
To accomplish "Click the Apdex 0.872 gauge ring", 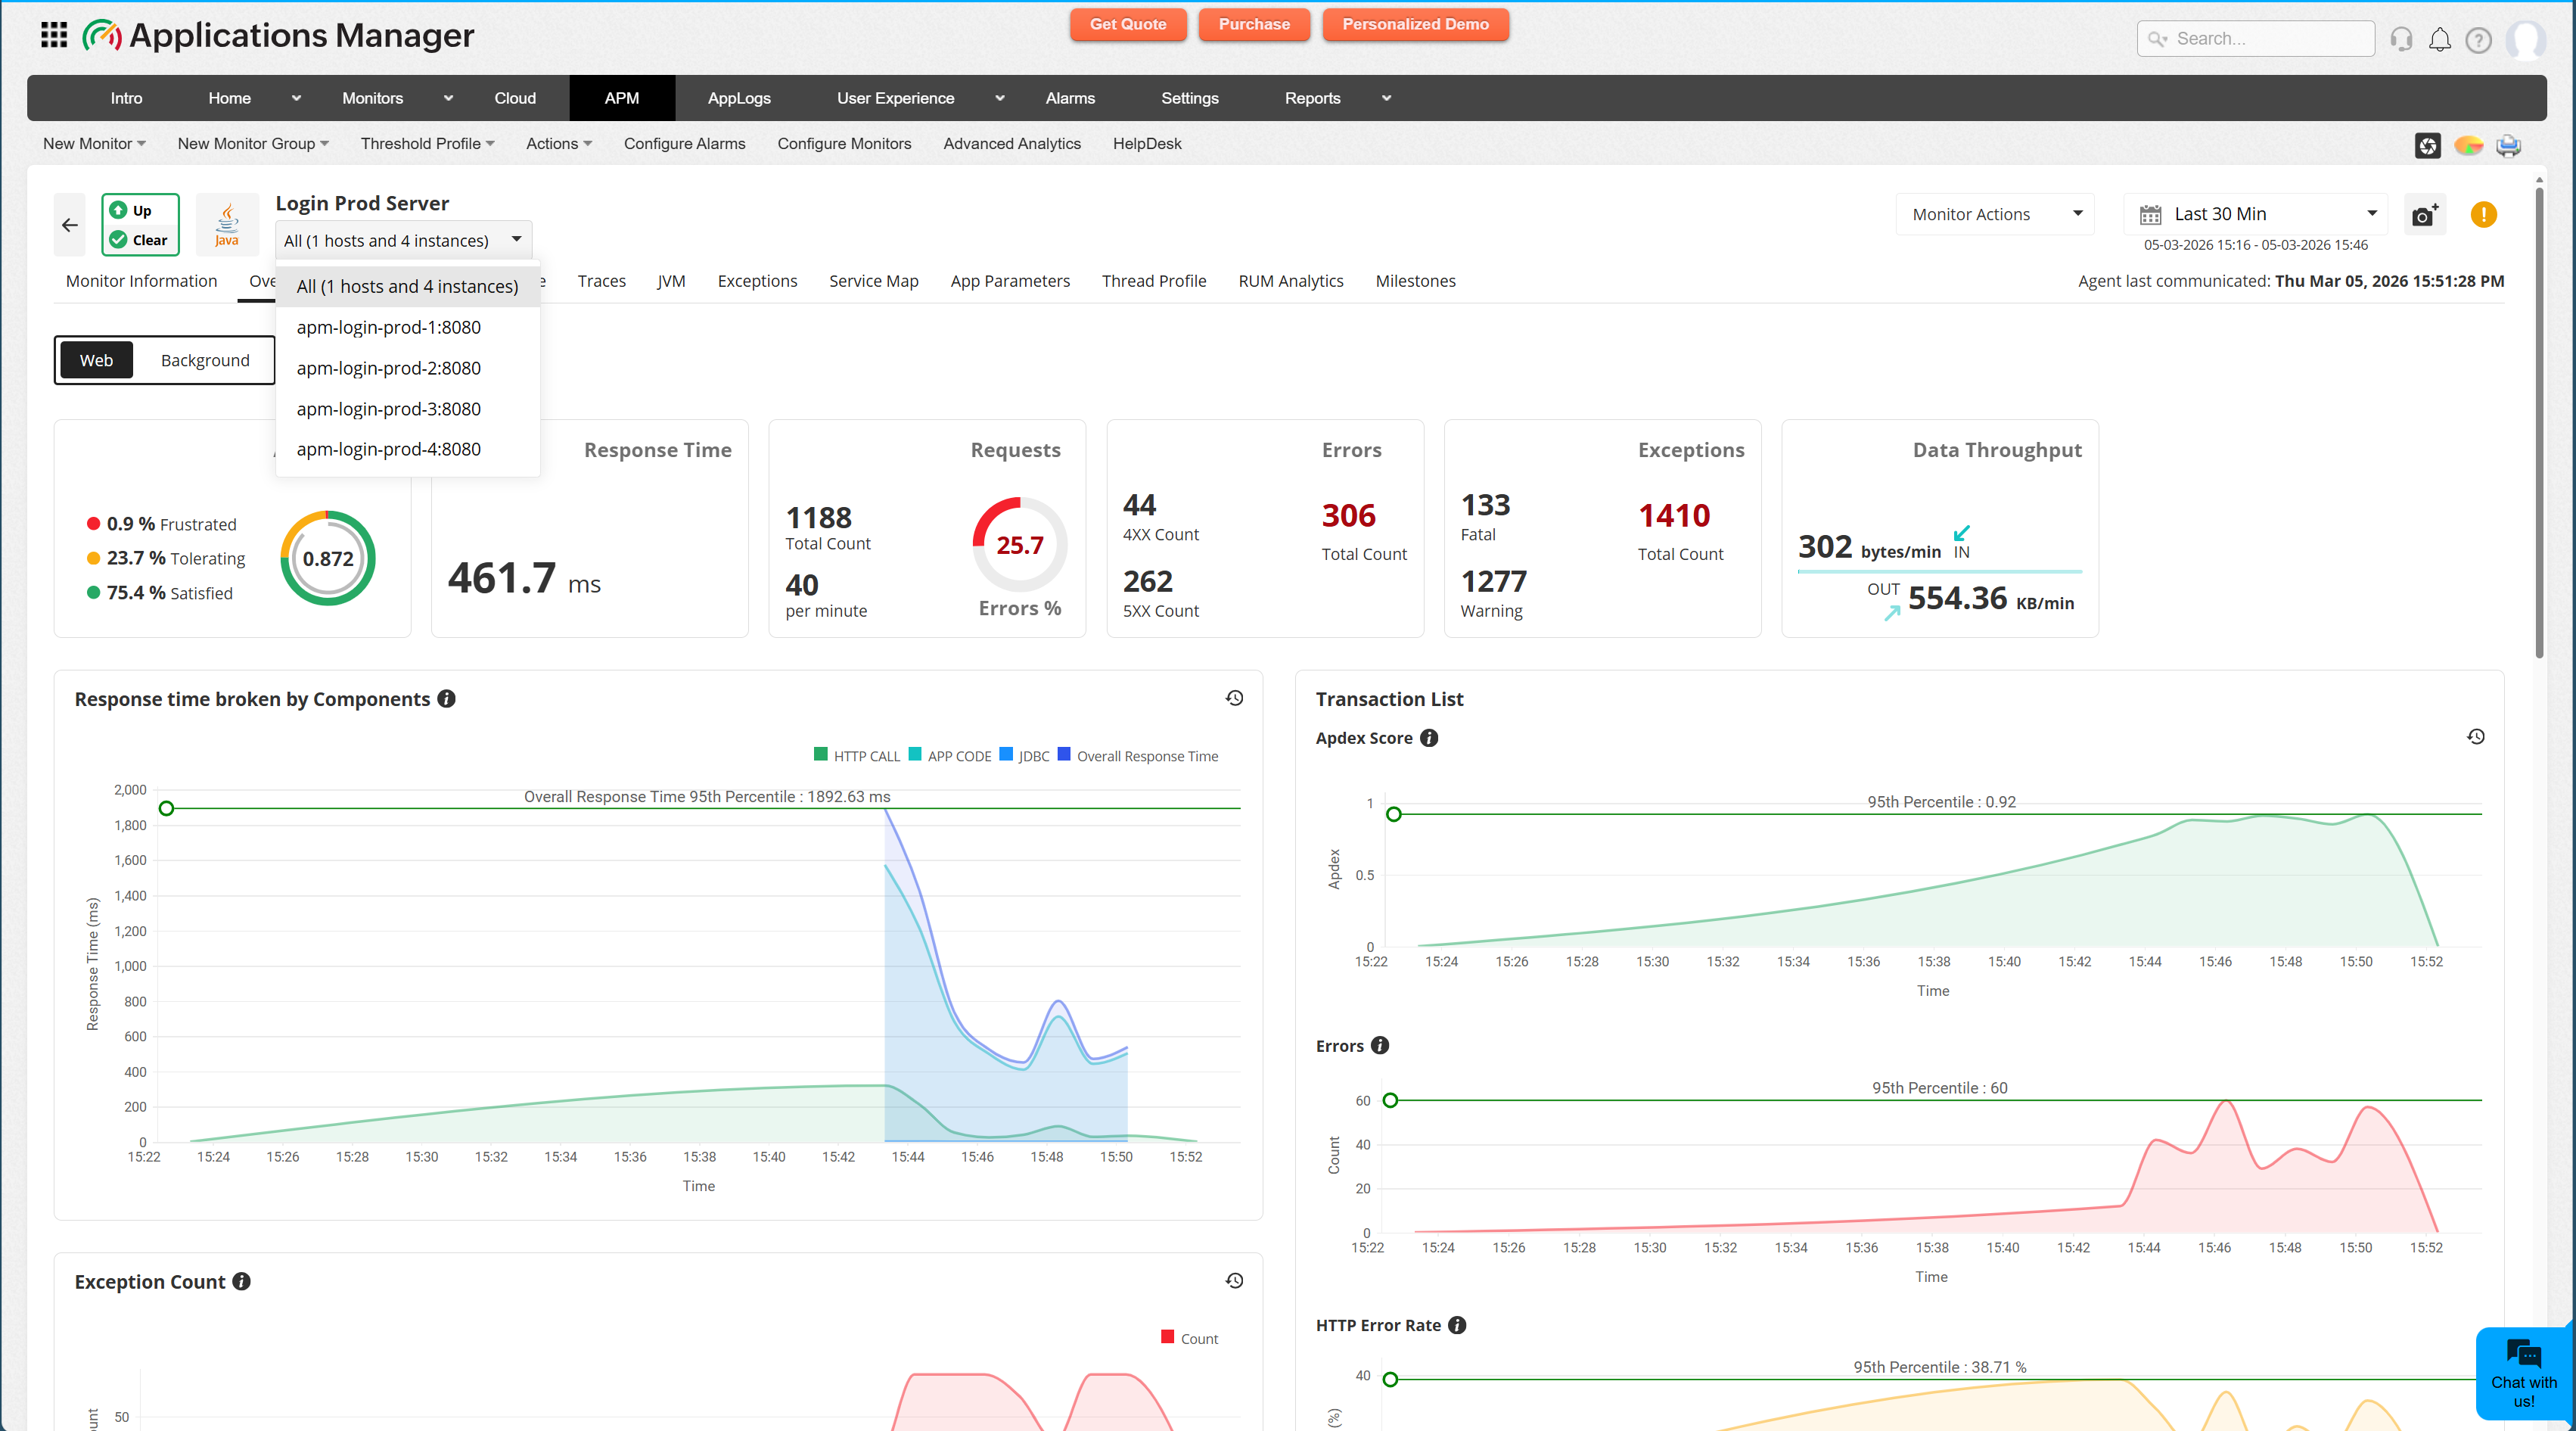I will click(x=328, y=558).
